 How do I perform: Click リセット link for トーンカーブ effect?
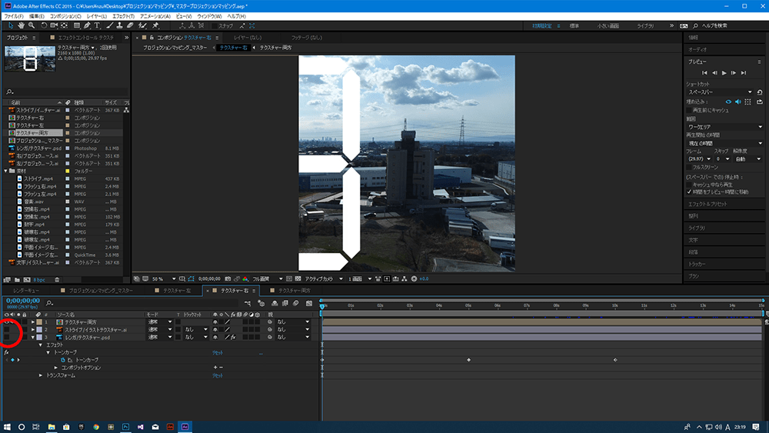coord(218,352)
